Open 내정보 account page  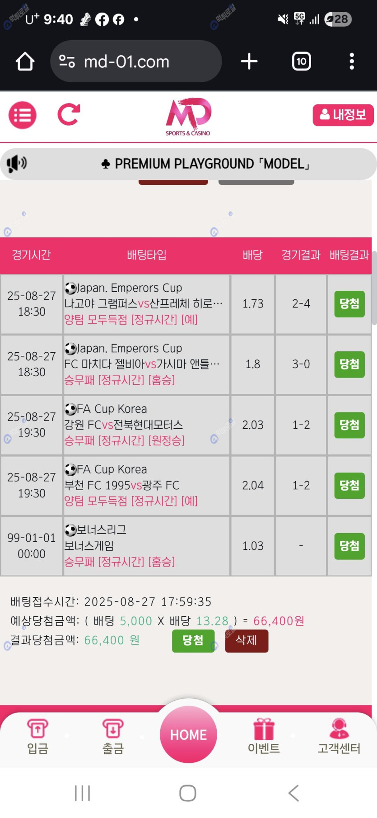coord(343,115)
